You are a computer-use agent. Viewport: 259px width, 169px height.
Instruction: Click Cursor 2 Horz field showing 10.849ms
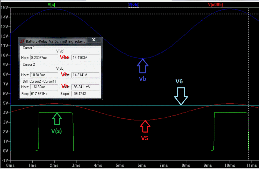click(x=44, y=75)
